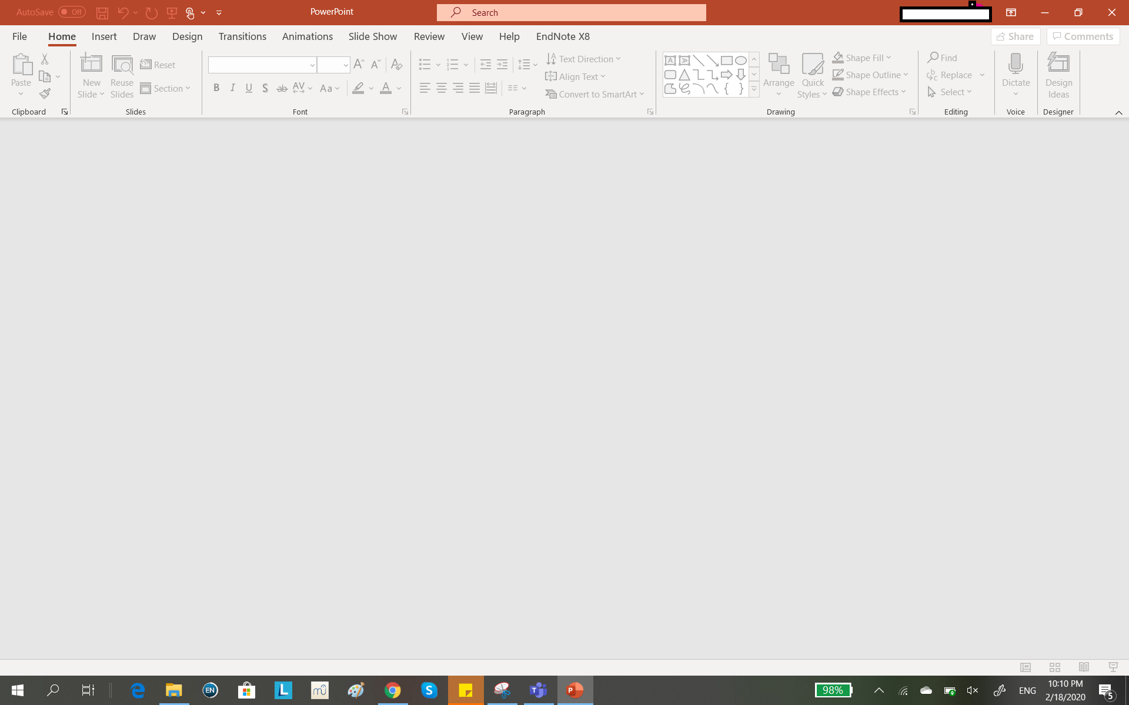This screenshot has height=705, width=1129.
Task: Click the Cut scissors icon
Action: point(45,59)
